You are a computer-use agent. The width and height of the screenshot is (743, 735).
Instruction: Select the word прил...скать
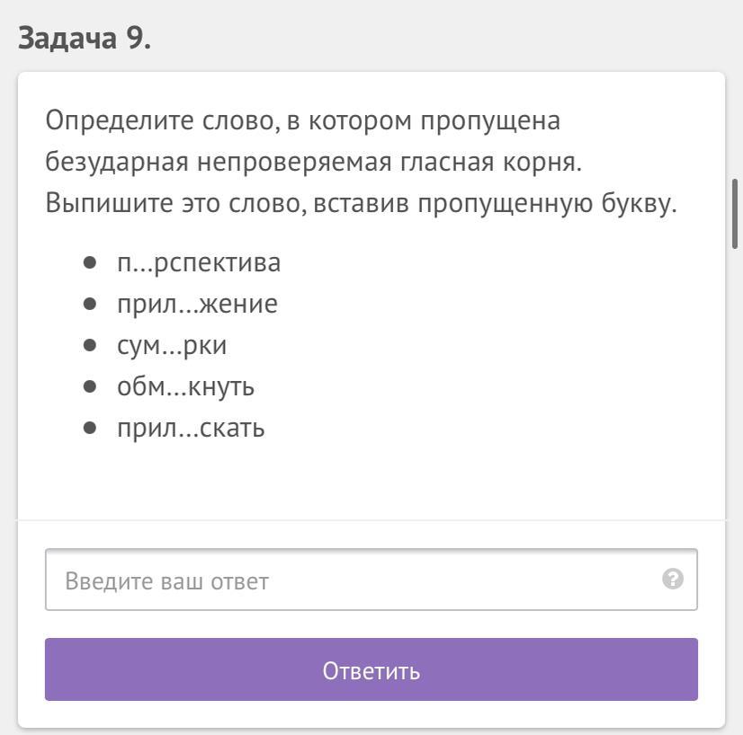coord(191,428)
